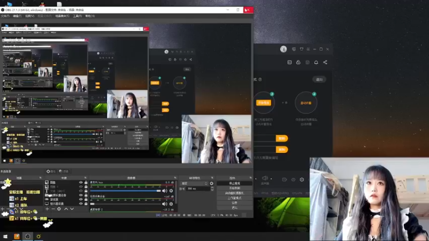The height and width of the screenshot is (241, 429).
Task: Open the 编辑(E) menu in OBS
Action: [17, 16]
